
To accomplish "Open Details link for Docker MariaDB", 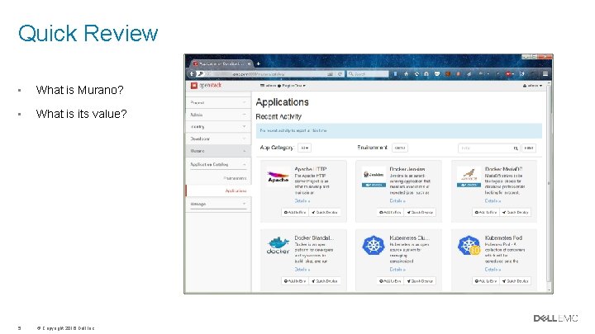I will pyautogui.click(x=493, y=200).
